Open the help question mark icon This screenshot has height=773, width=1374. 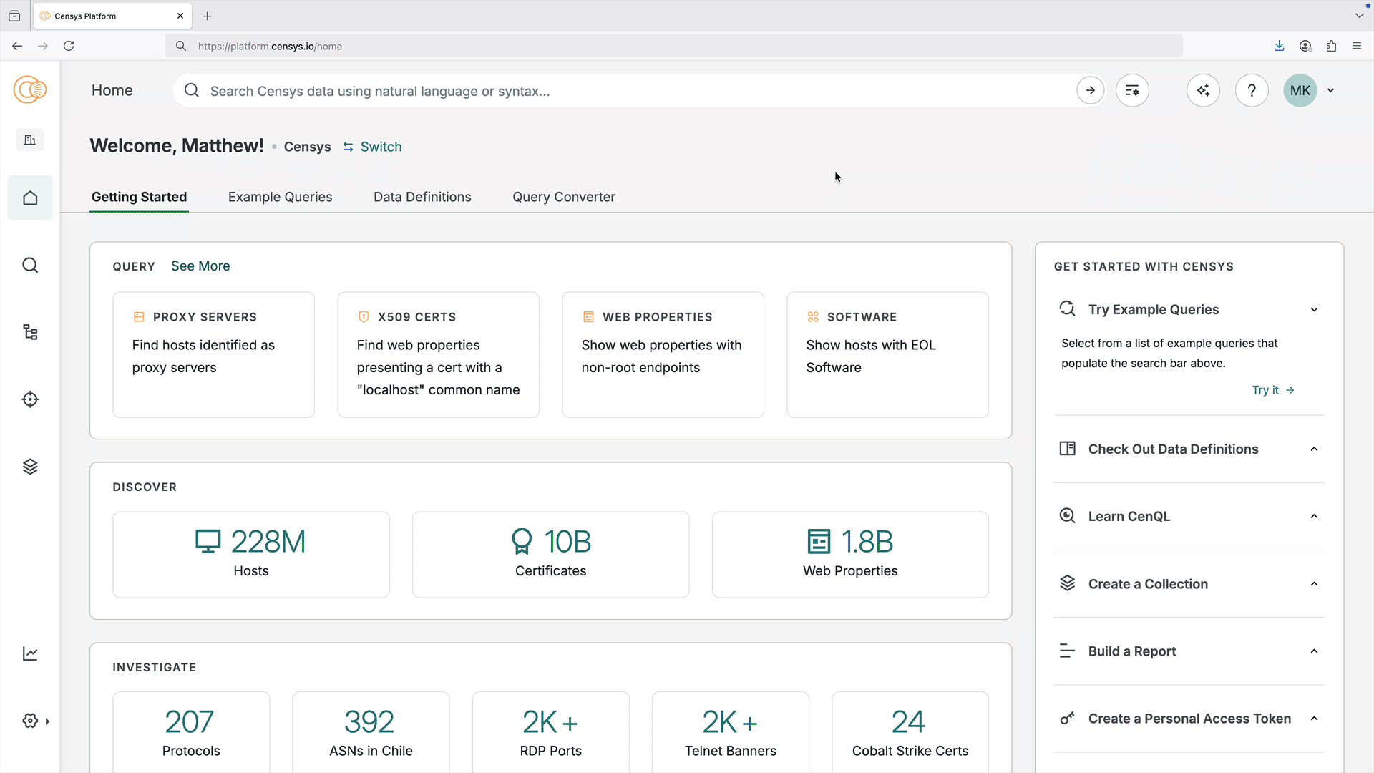tap(1252, 91)
